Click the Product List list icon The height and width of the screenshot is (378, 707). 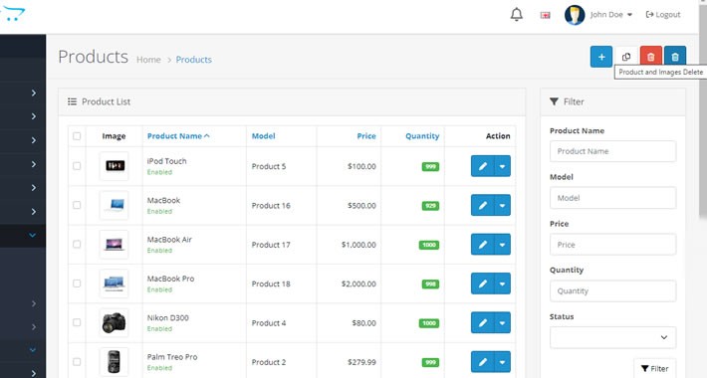[72, 101]
